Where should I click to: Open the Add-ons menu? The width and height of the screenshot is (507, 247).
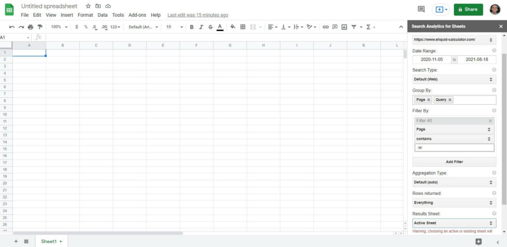click(x=137, y=15)
